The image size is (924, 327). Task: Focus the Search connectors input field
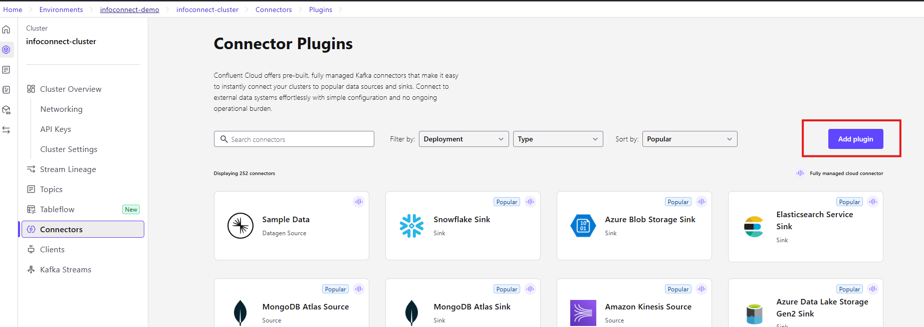[294, 139]
